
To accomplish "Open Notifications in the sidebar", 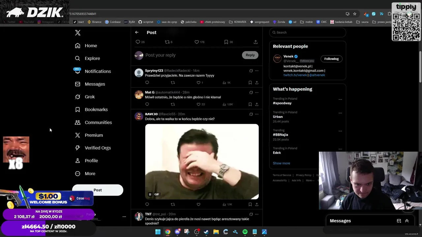I will tap(93, 71).
